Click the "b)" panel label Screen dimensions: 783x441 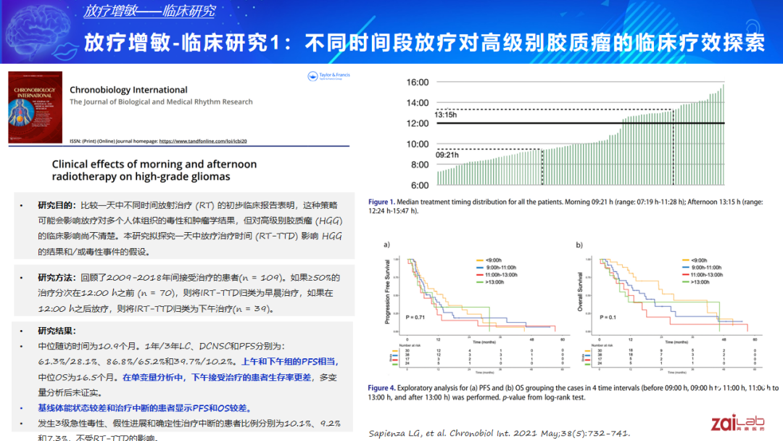point(579,244)
